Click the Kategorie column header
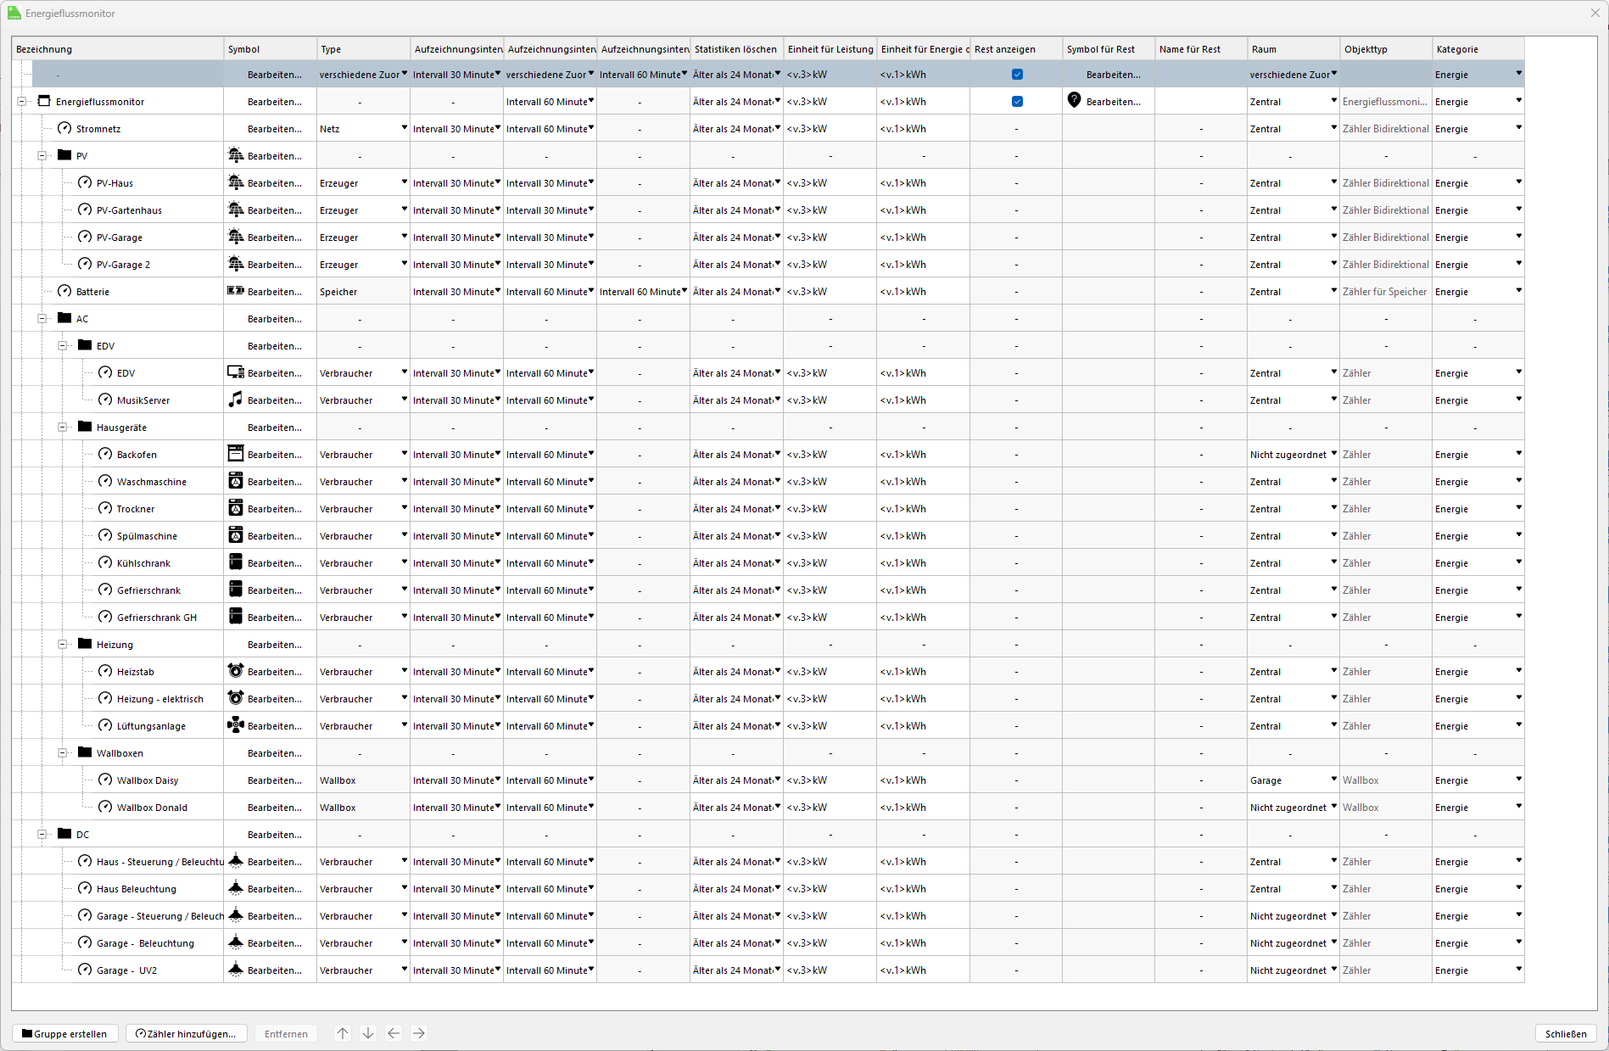The height and width of the screenshot is (1051, 1609). click(1478, 49)
